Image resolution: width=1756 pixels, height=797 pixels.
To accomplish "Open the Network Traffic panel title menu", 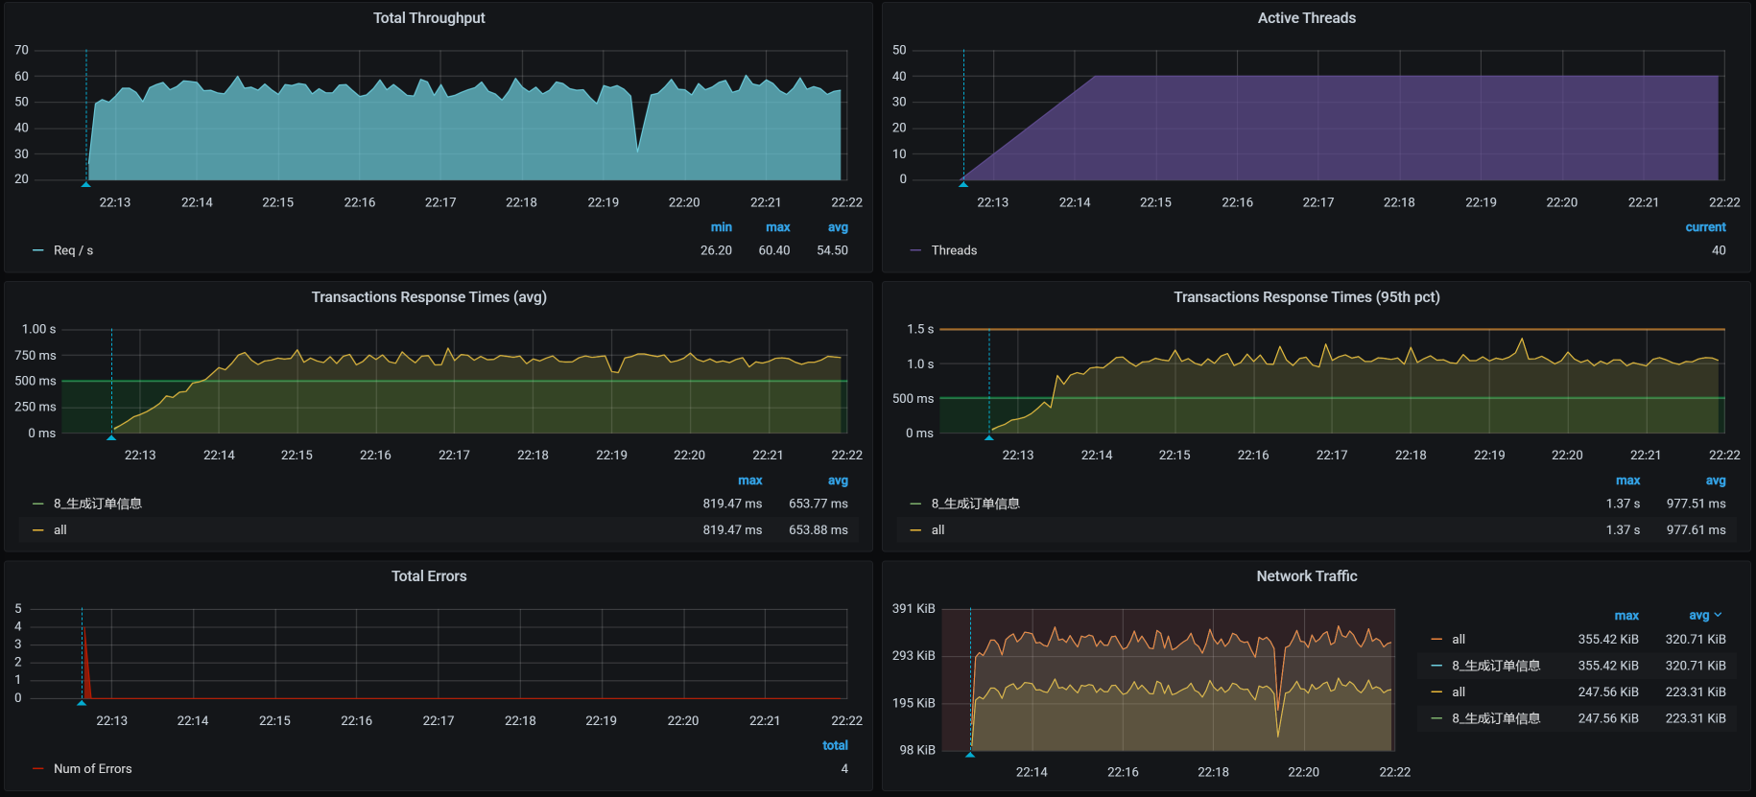I will (x=1306, y=576).
